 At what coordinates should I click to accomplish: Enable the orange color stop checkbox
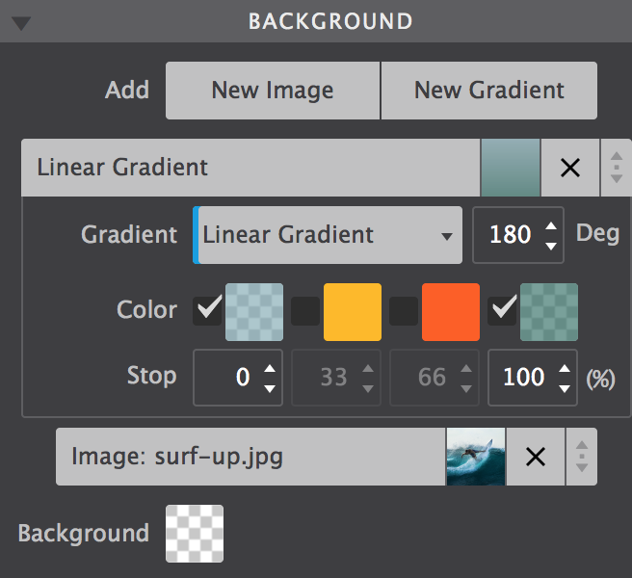point(405,311)
